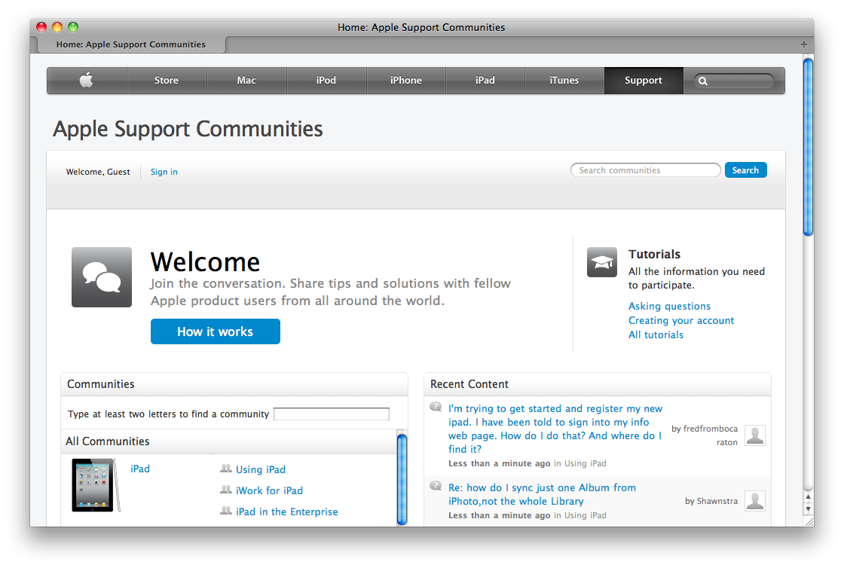Click the nav bar search field

pyautogui.click(x=734, y=81)
